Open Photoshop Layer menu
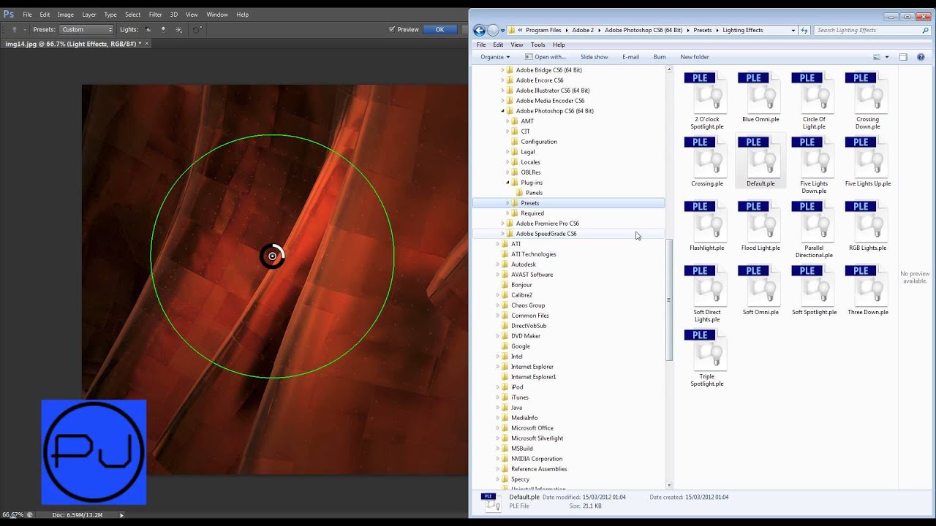The height and width of the screenshot is (526, 936). (x=89, y=15)
